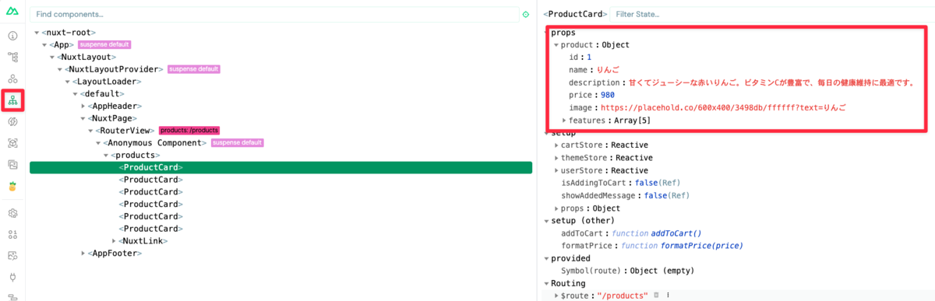Click the addToCart() function entry
The width and height of the screenshot is (935, 301).
pos(632,233)
